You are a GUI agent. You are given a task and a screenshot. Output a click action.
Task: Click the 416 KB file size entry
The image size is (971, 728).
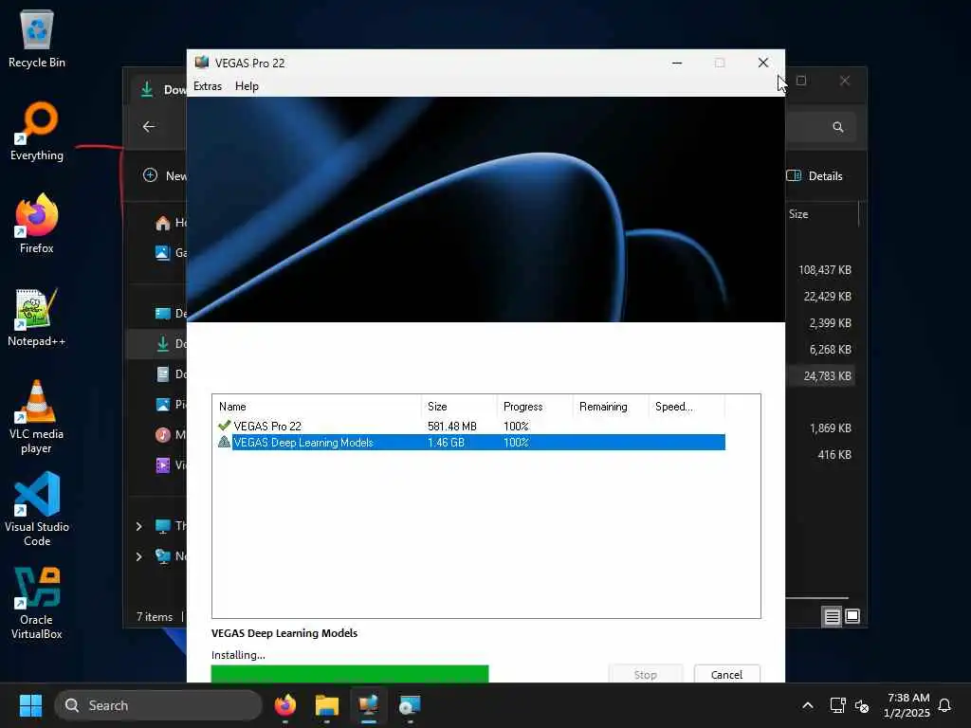pyautogui.click(x=834, y=454)
